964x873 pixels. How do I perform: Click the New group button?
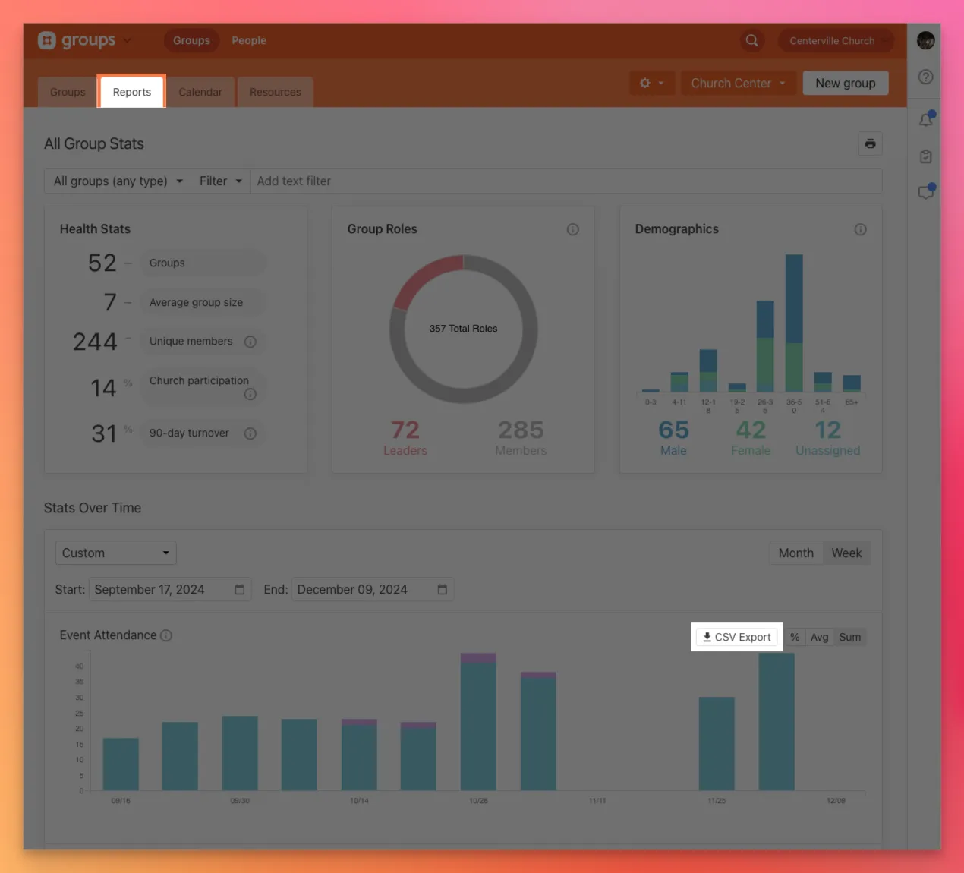coord(845,84)
